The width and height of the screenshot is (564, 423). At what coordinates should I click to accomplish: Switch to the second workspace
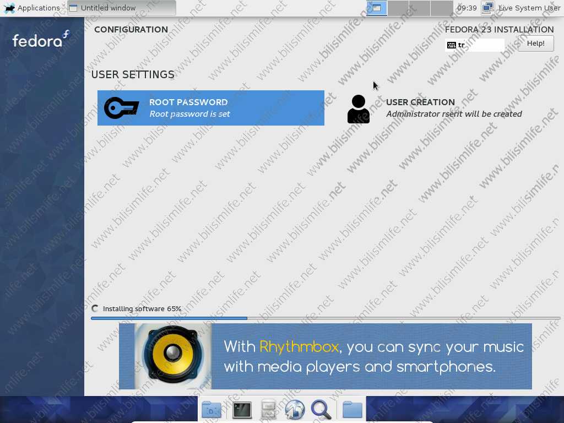coord(398,8)
